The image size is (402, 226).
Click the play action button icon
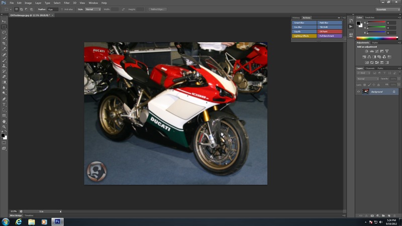coord(351,26)
